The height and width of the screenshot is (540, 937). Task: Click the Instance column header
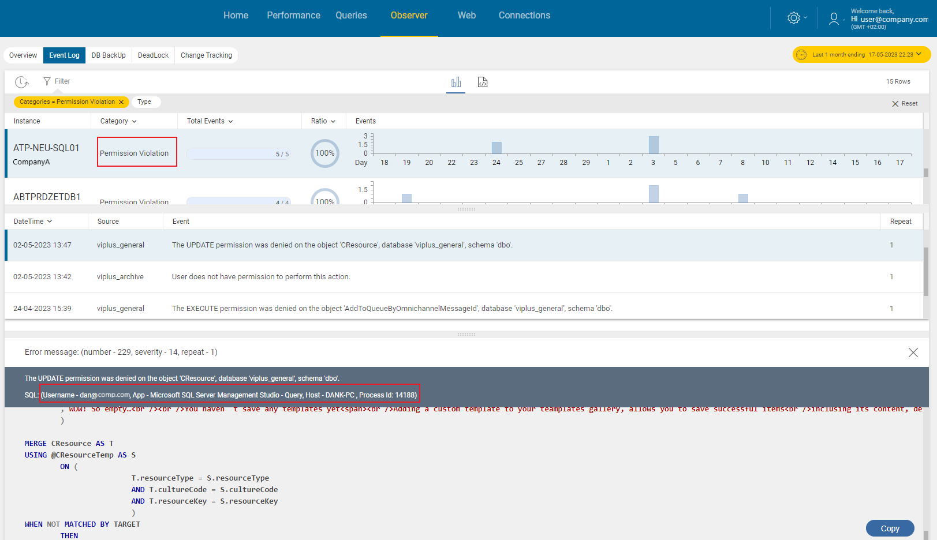(x=27, y=121)
